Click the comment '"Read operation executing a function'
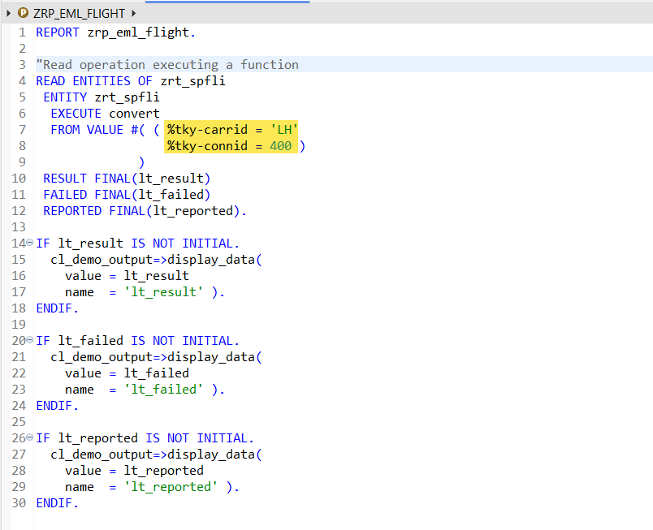 pos(167,64)
